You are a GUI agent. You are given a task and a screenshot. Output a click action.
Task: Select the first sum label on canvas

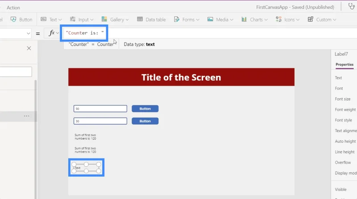tap(85, 137)
